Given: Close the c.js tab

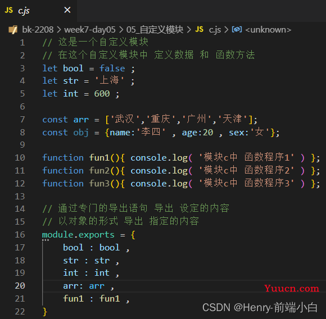Looking at the screenshot, I should click(67, 10).
